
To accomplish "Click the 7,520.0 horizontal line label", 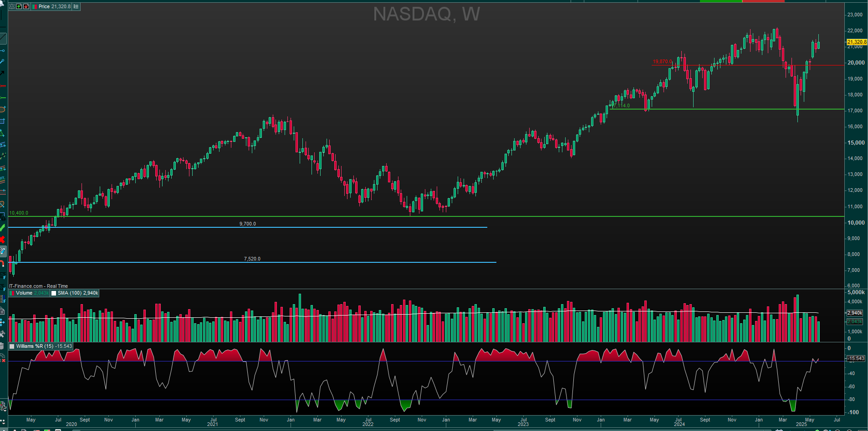I will point(252,259).
